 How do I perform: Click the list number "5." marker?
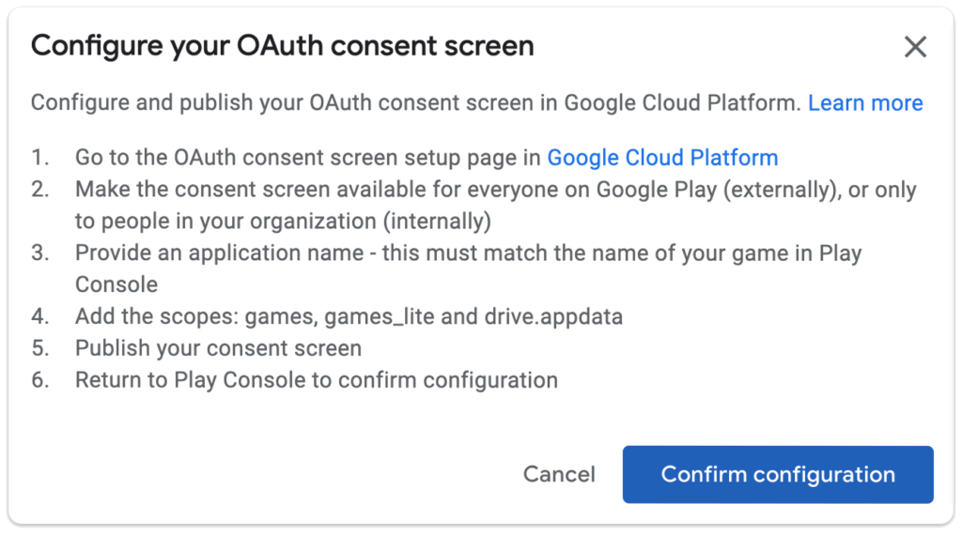[39, 348]
